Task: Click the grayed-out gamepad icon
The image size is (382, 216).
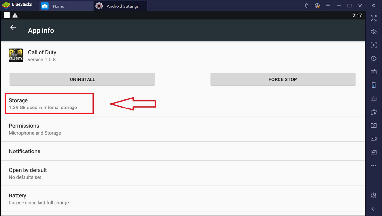Action: tap(374, 98)
